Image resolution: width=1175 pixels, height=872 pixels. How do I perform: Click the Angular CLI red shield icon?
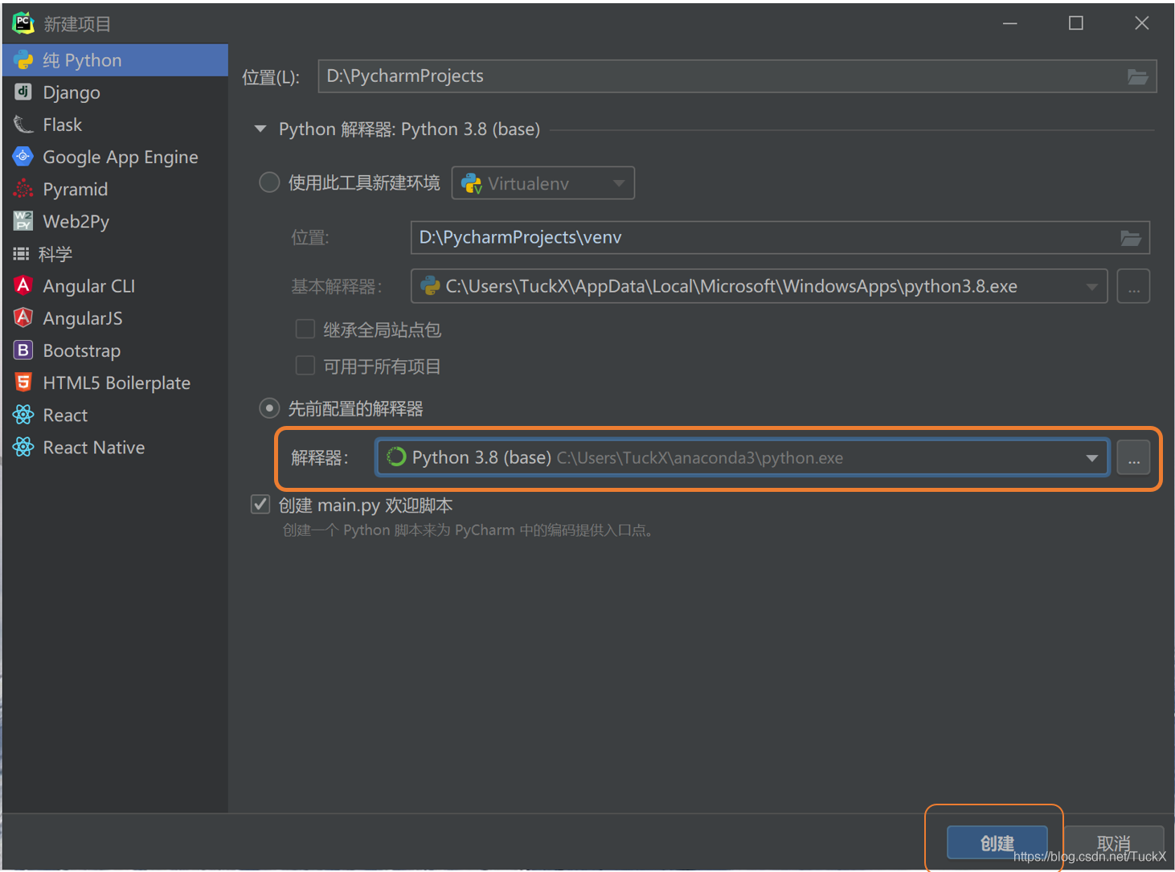click(x=23, y=285)
